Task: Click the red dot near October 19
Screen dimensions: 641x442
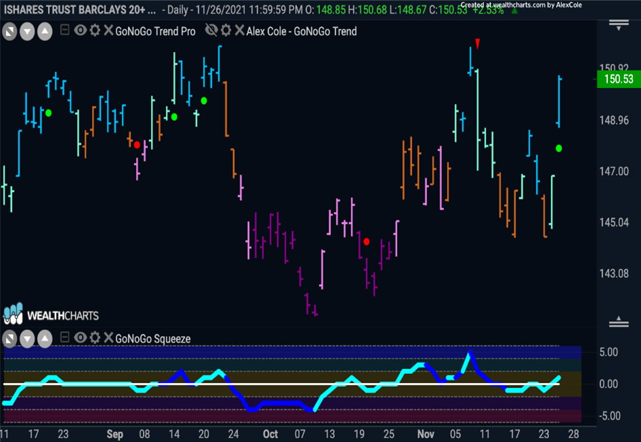Action: [366, 241]
